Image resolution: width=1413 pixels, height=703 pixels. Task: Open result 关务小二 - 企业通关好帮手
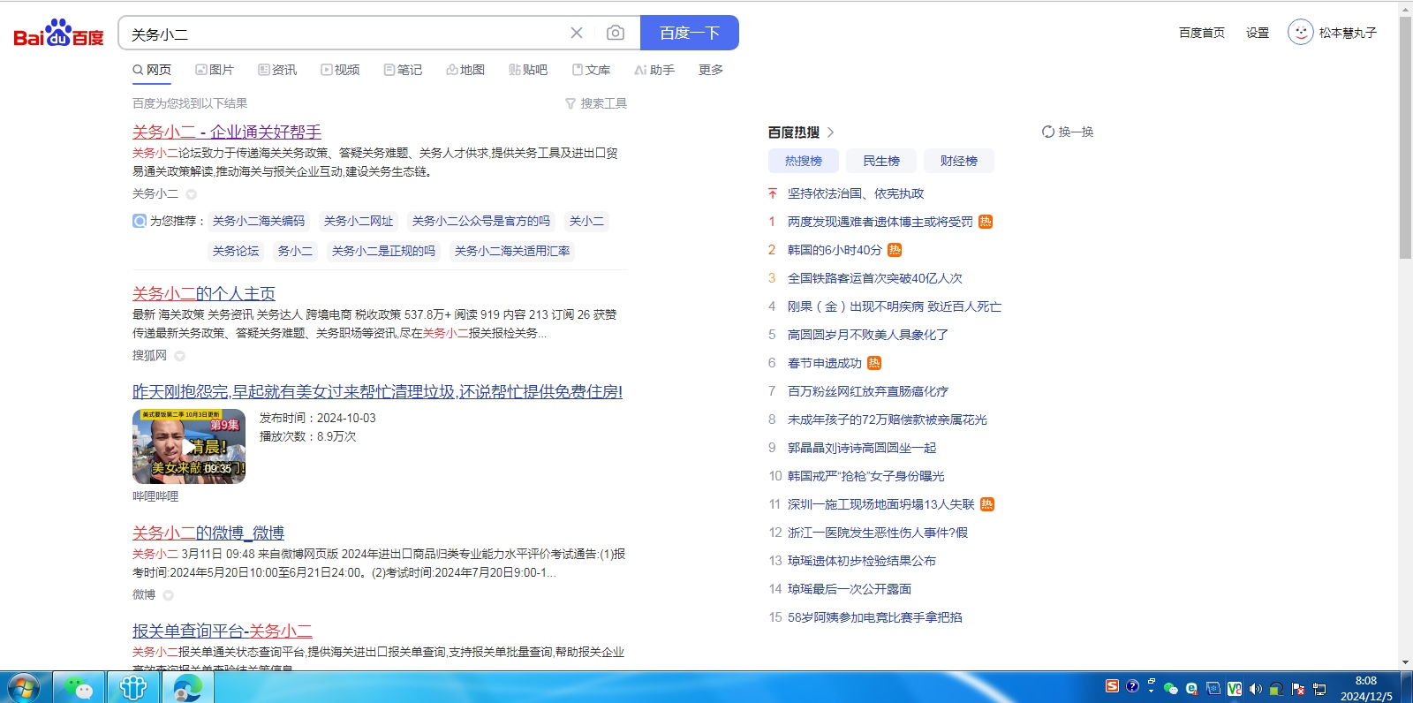click(227, 132)
